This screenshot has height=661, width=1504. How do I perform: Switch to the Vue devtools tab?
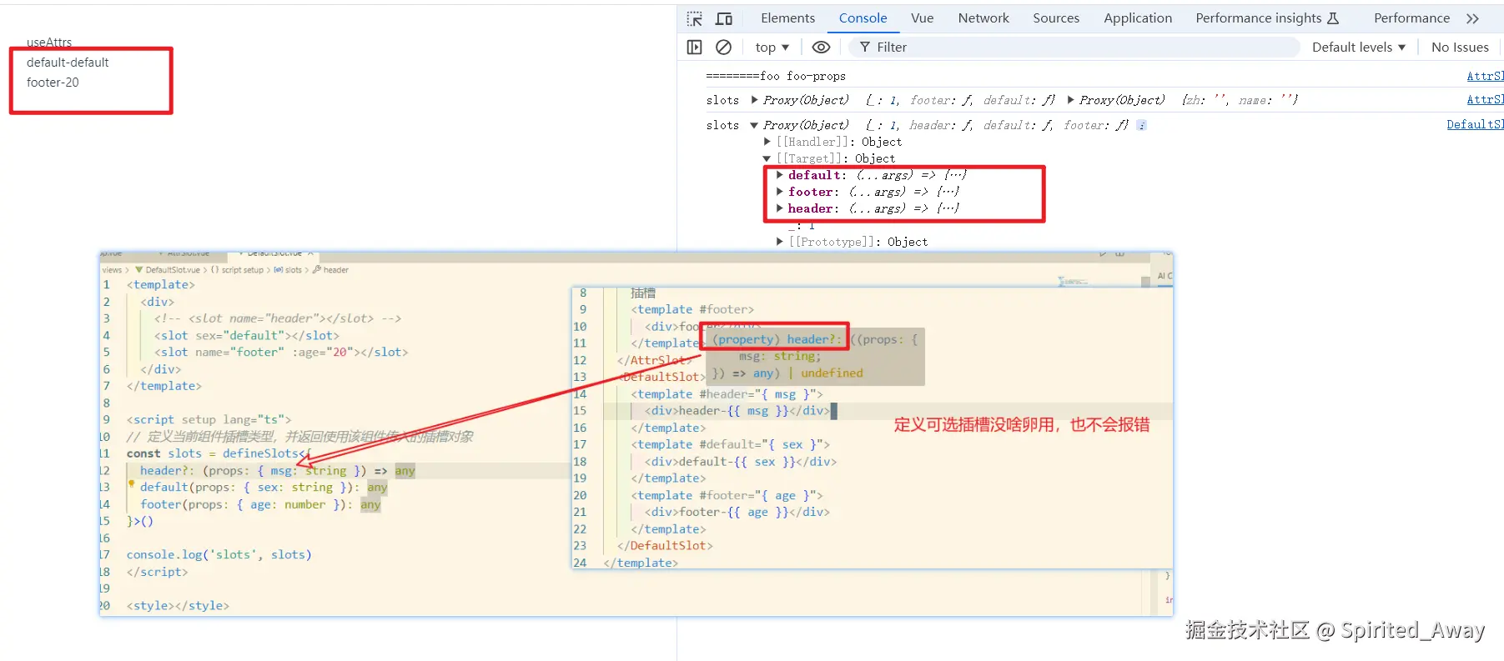click(x=922, y=18)
